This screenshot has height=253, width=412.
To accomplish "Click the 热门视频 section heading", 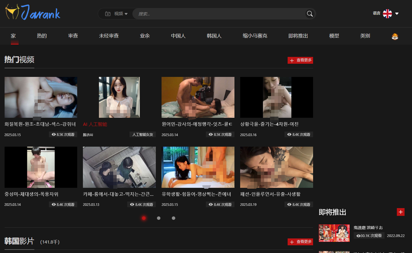I will pos(19,59).
